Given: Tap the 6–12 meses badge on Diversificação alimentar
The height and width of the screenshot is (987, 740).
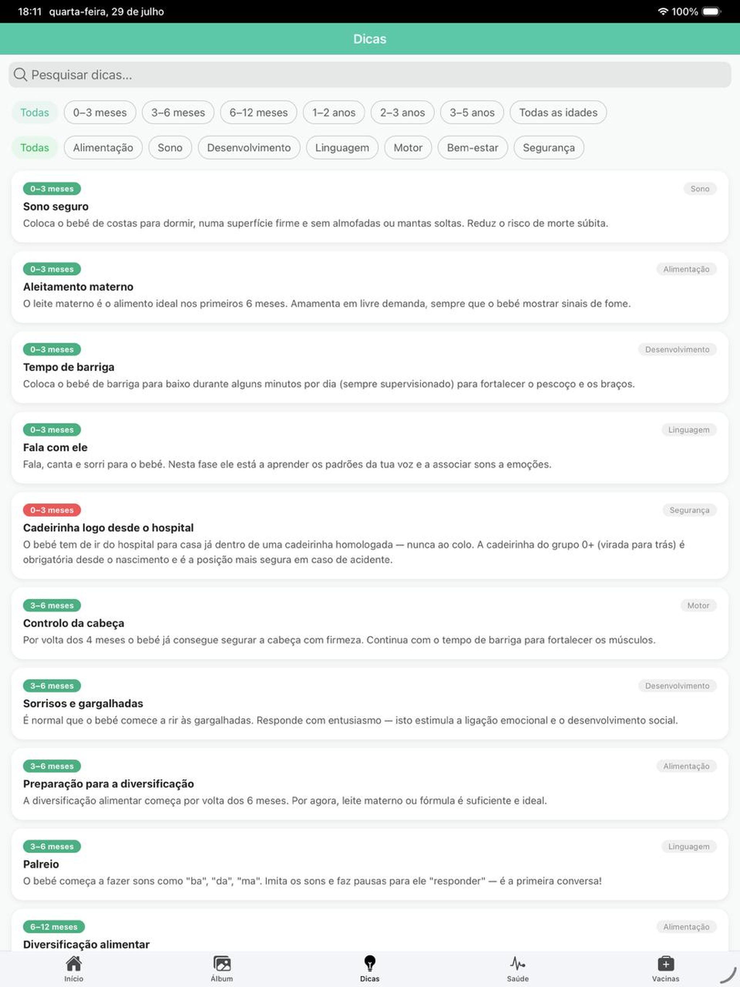Looking at the screenshot, I should pos(54,927).
